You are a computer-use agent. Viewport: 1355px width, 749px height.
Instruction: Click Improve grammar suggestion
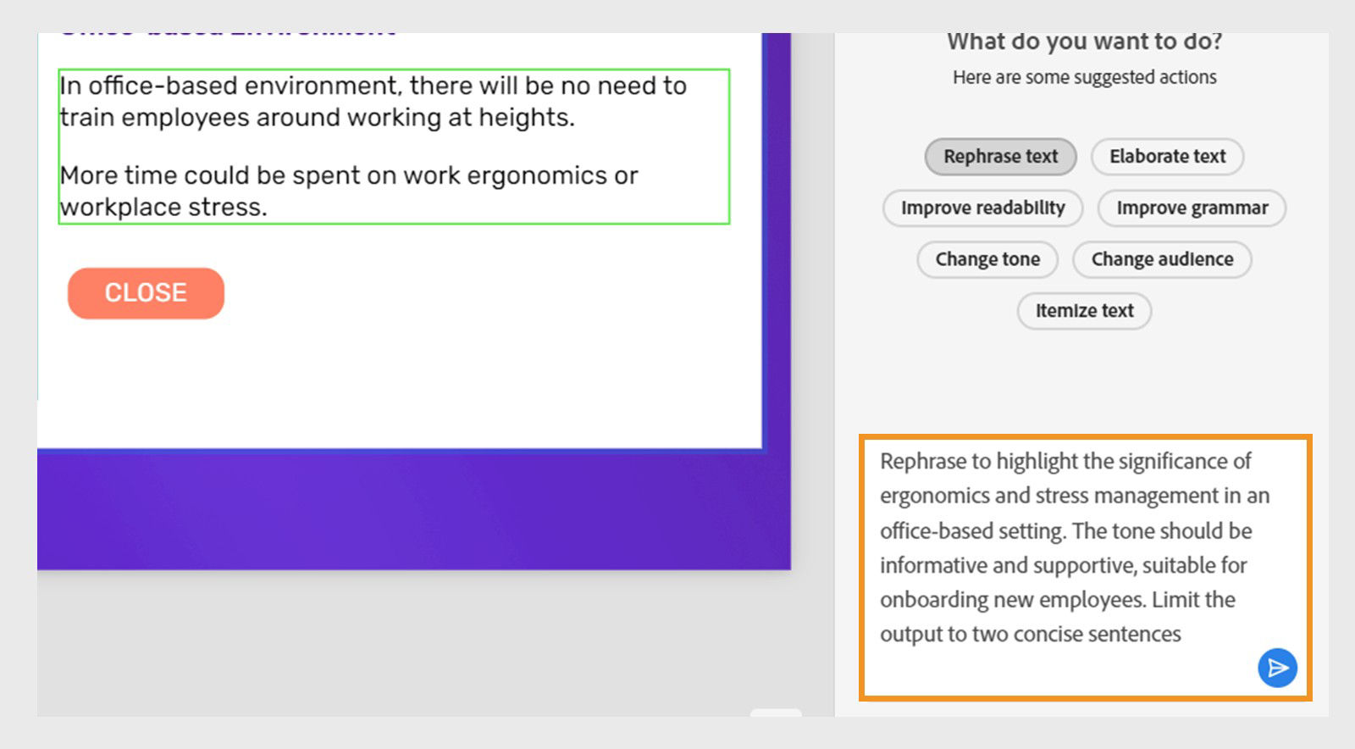1192,208
